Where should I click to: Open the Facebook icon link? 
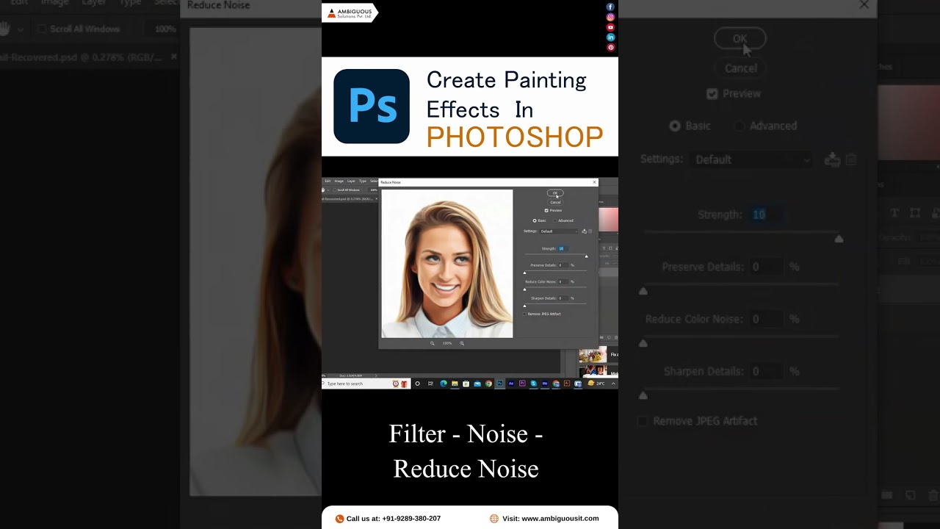(x=610, y=7)
